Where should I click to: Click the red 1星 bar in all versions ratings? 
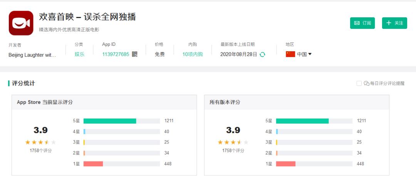(x=285, y=164)
